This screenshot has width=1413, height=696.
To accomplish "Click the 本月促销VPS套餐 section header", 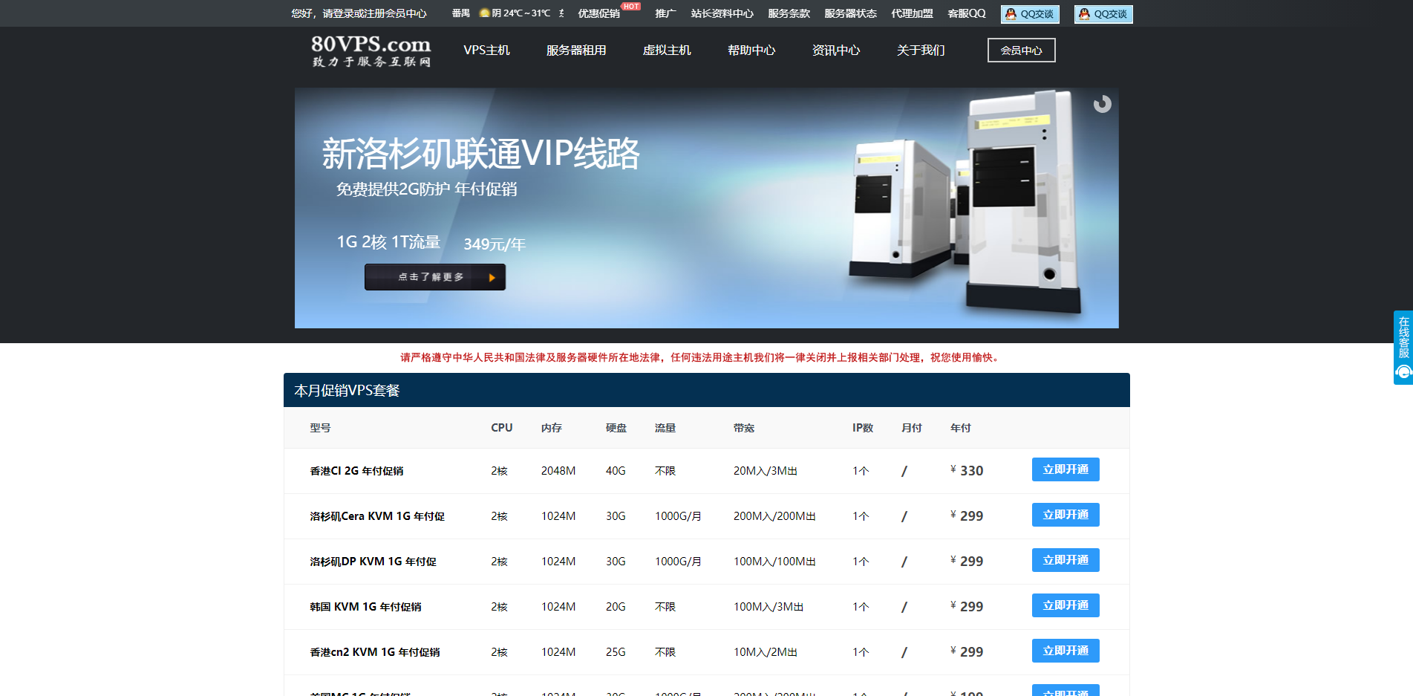I will [706, 390].
